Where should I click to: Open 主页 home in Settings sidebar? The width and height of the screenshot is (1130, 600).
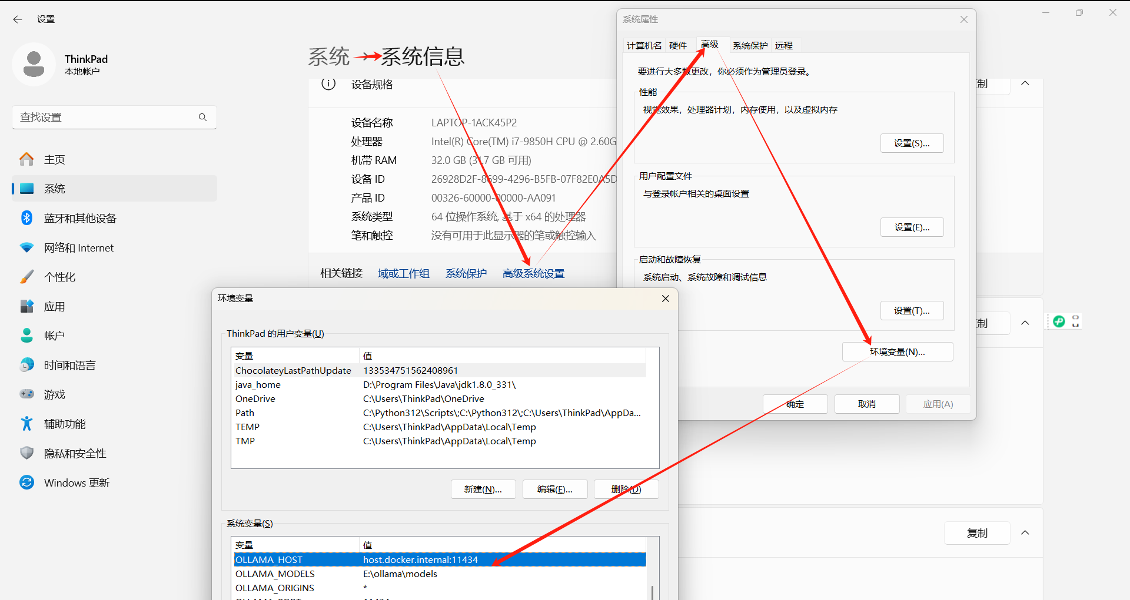pyautogui.click(x=115, y=159)
